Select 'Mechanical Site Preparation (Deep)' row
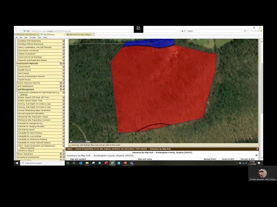277x207 pixels. 41,117
